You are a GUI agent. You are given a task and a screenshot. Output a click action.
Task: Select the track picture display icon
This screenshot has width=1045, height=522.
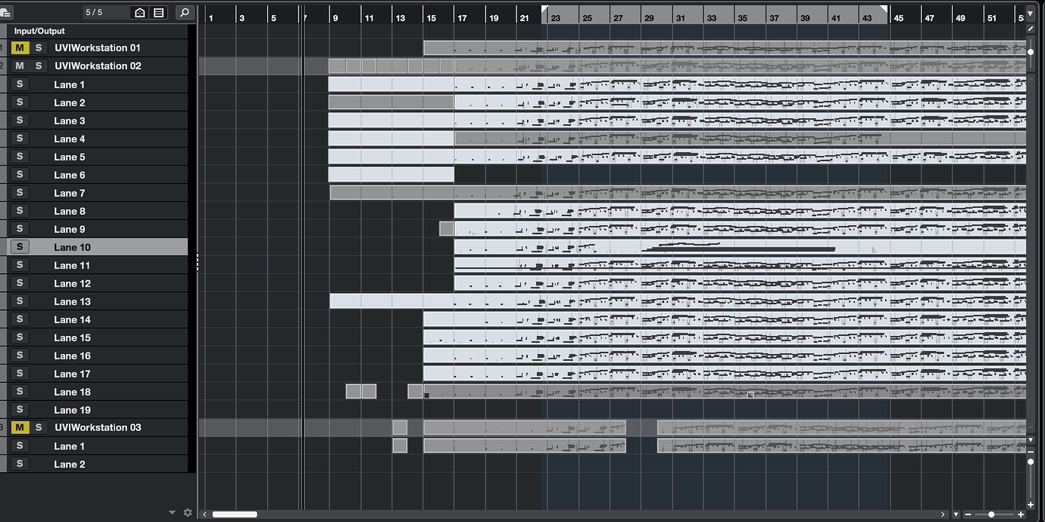[x=160, y=12]
